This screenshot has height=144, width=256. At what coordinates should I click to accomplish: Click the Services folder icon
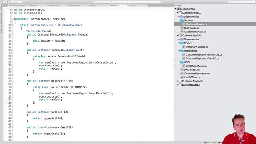coord(182,20)
